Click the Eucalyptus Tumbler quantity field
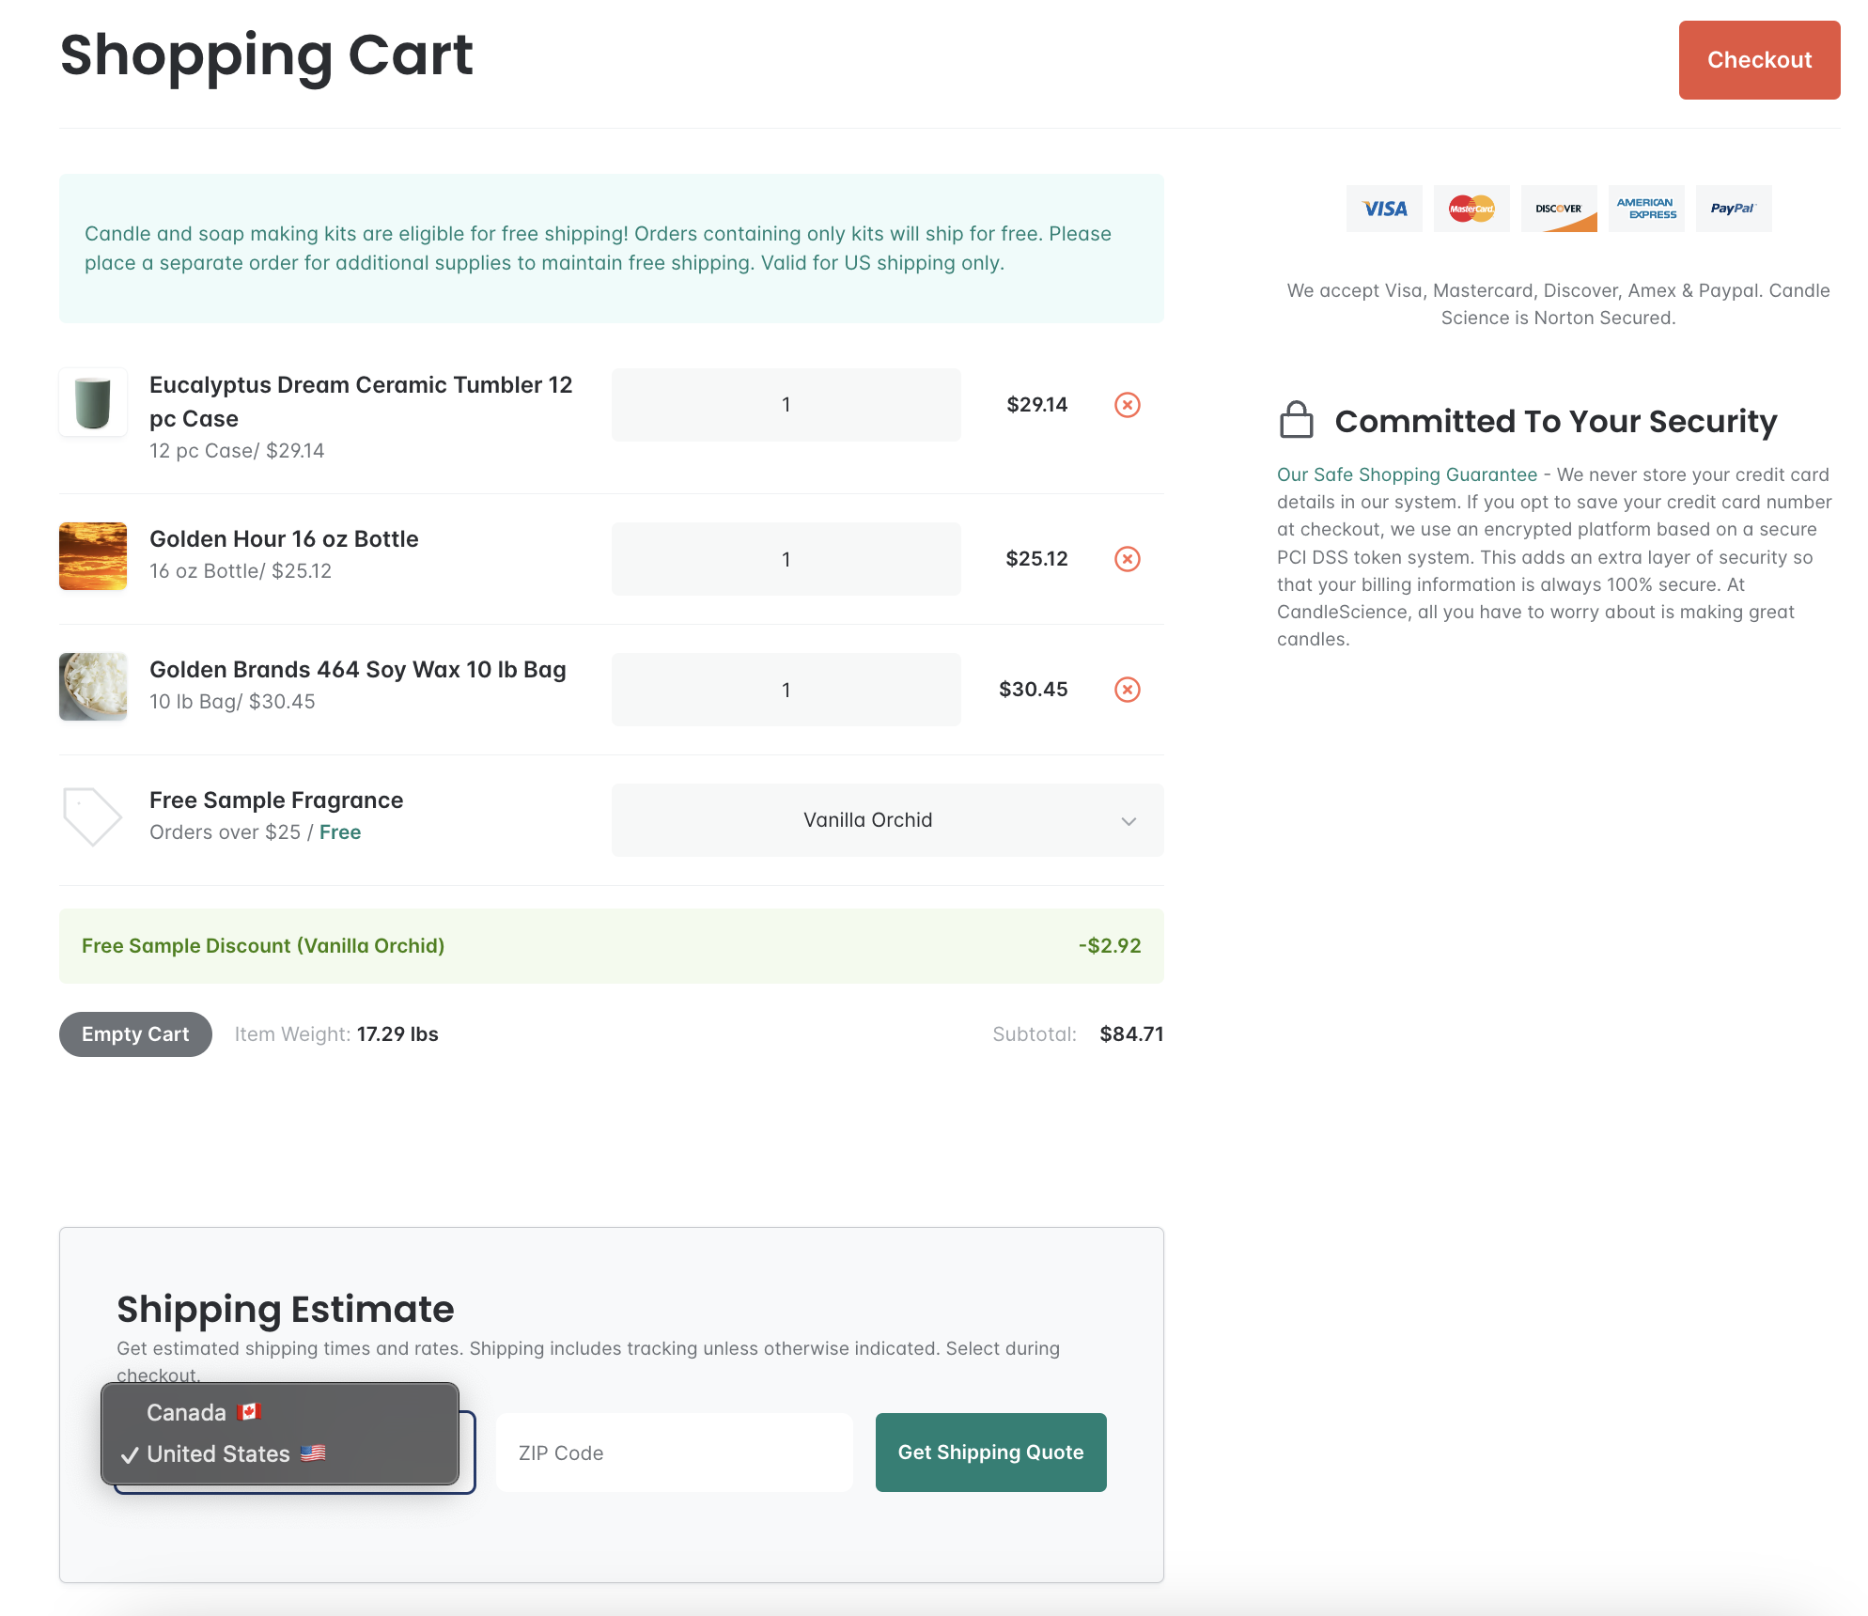The height and width of the screenshot is (1616, 1868). [786, 405]
